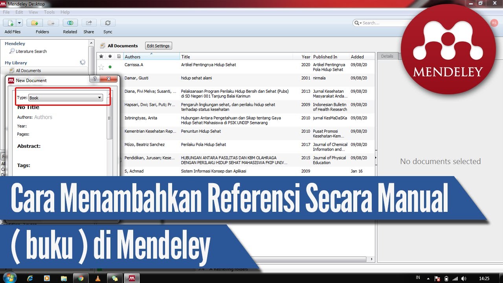
Task: Click the Mendeley taskbar icon
Action: tap(131, 278)
